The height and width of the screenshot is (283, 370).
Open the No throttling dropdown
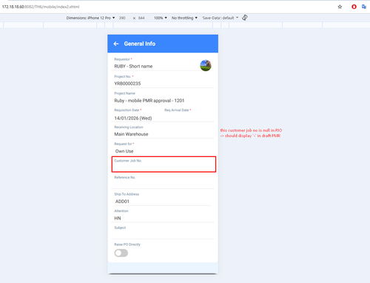click(184, 18)
